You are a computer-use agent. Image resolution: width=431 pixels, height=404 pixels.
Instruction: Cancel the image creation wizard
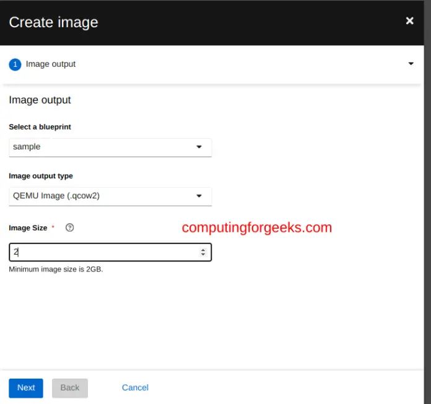point(135,388)
